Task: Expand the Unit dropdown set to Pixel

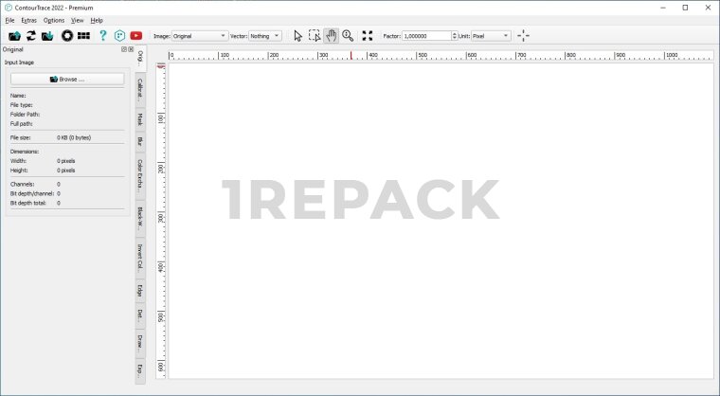Action: coord(491,35)
